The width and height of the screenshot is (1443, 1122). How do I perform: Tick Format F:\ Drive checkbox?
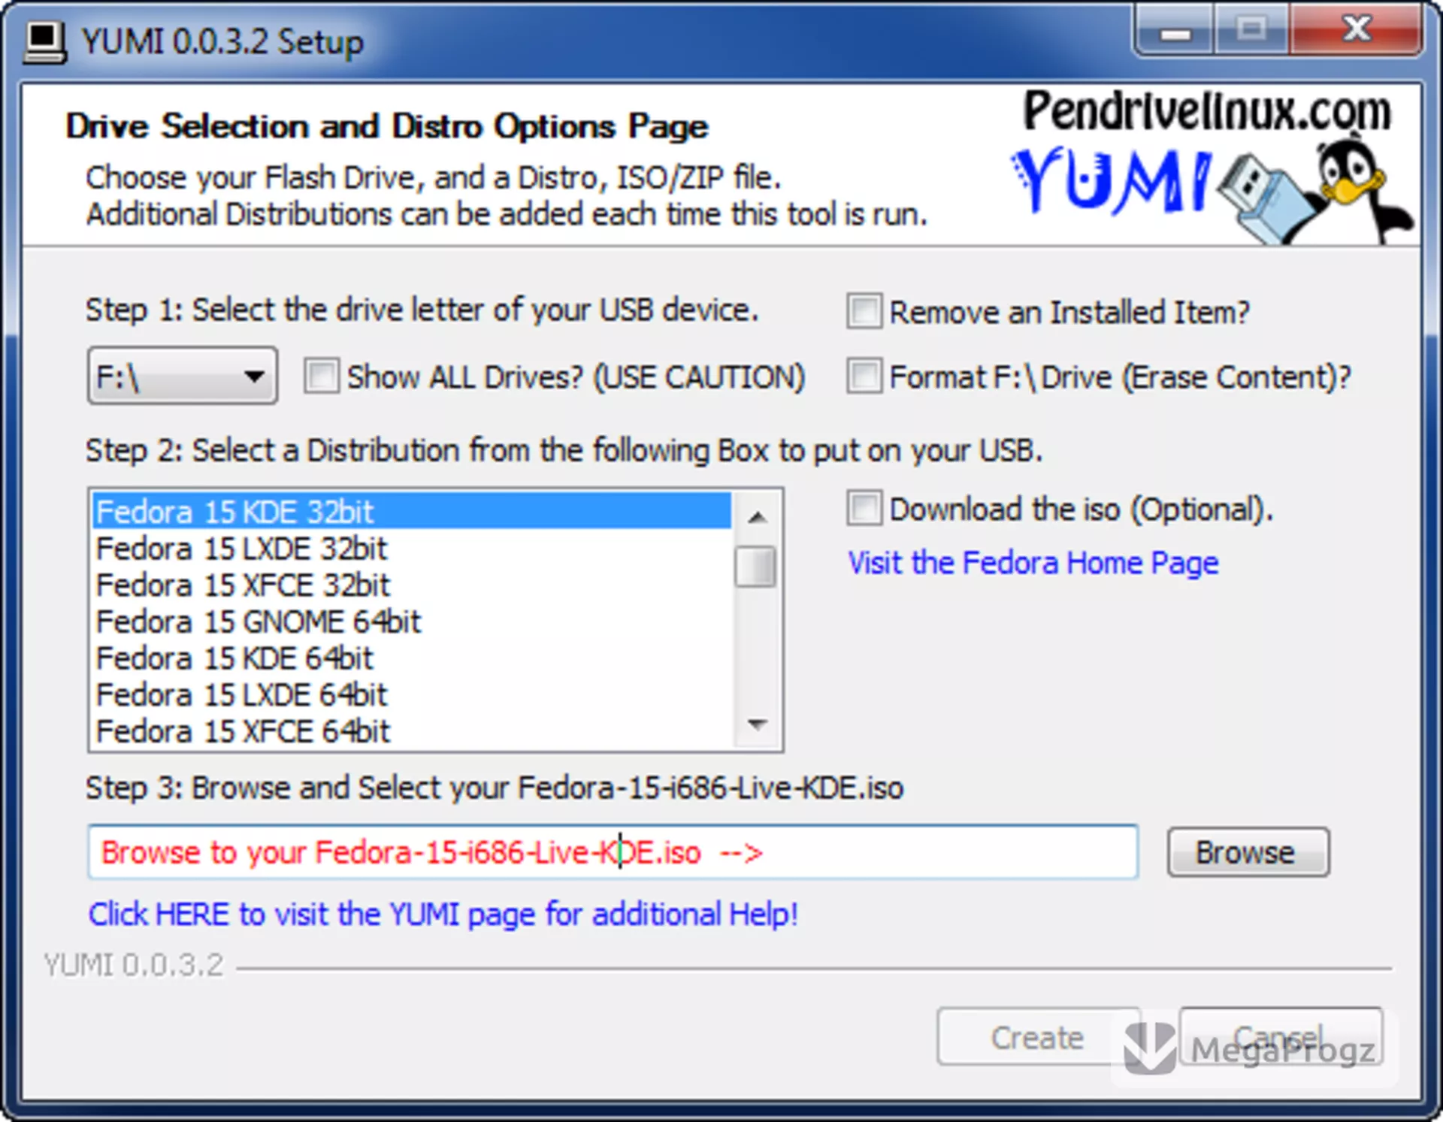[x=864, y=376]
